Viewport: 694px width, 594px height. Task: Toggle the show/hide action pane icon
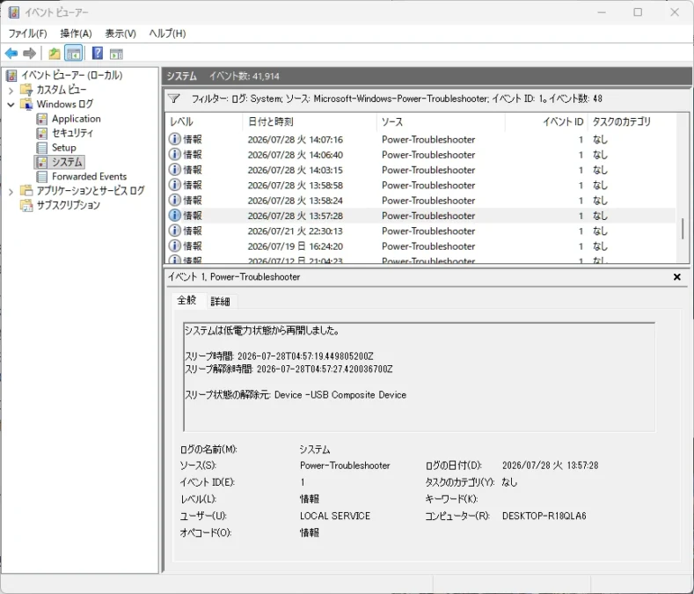pos(116,54)
